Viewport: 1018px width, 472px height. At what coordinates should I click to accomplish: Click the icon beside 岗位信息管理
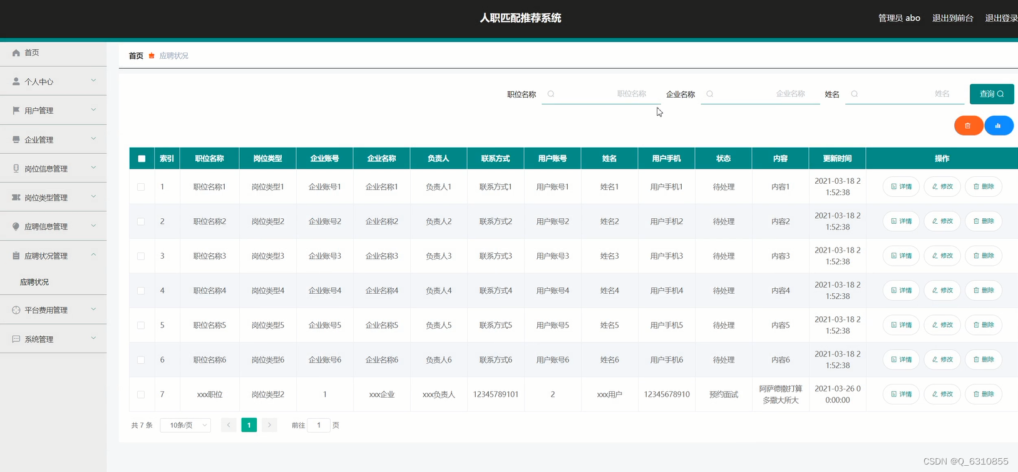(16, 168)
